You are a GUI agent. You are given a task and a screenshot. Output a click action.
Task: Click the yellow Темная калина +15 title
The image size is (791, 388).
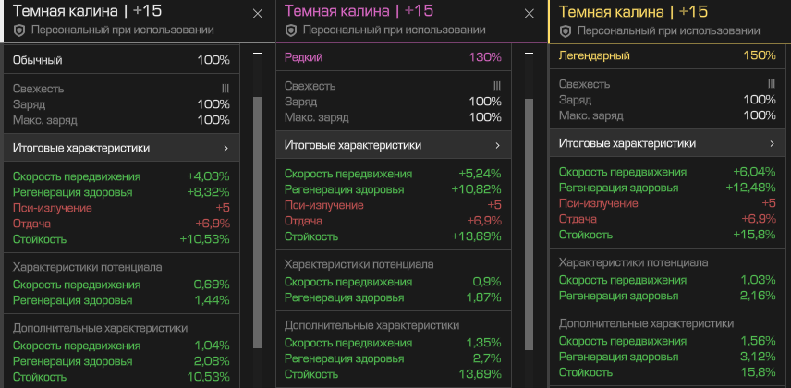(633, 12)
